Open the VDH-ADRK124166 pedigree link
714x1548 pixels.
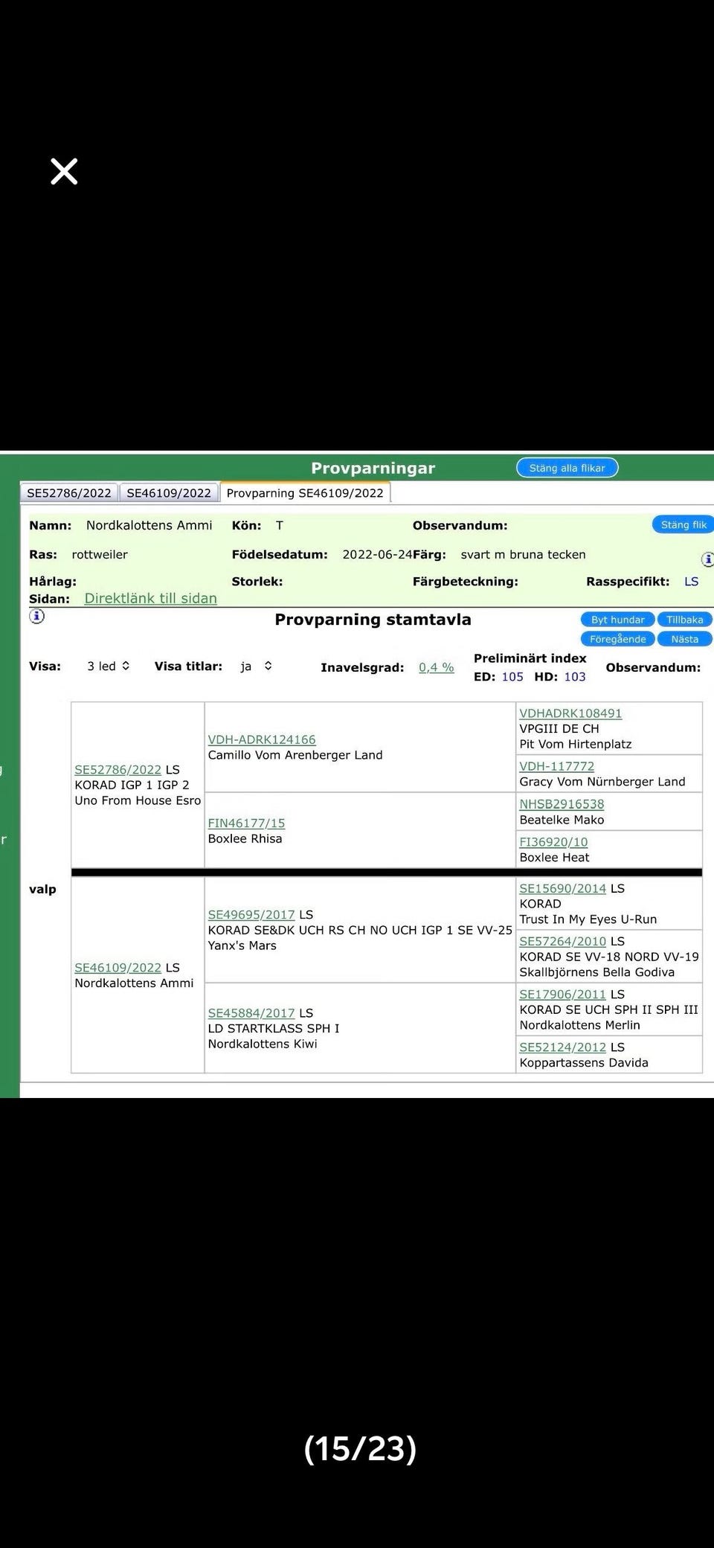click(262, 739)
